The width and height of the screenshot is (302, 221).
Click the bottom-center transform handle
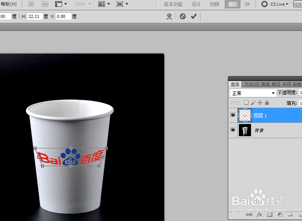click(x=71, y=166)
